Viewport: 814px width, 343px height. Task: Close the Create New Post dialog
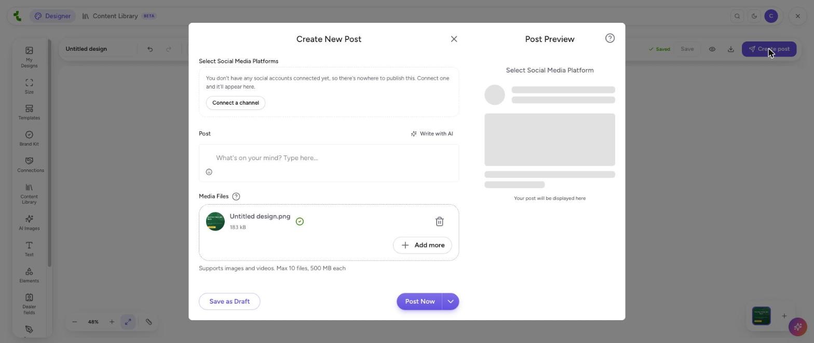[454, 39]
